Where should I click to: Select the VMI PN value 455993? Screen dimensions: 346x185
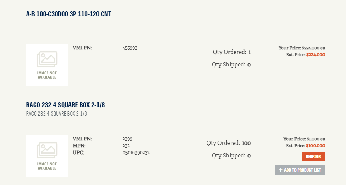click(x=130, y=48)
